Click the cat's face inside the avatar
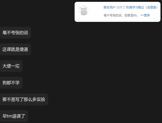 tap(84, 11)
